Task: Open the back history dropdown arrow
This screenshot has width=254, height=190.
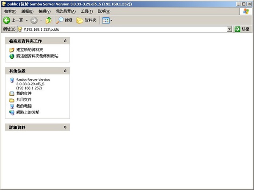Action: (27, 20)
